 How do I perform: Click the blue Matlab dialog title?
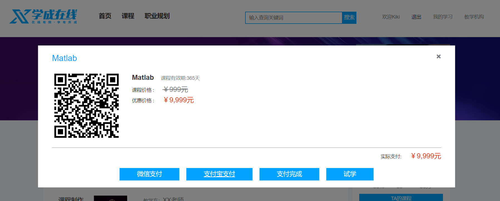pyautogui.click(x=65, y=58)
